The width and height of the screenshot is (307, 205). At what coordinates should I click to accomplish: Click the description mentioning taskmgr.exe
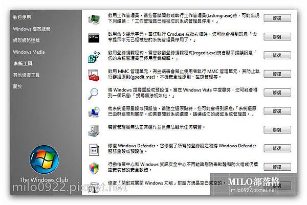click(x=184, y=18)
